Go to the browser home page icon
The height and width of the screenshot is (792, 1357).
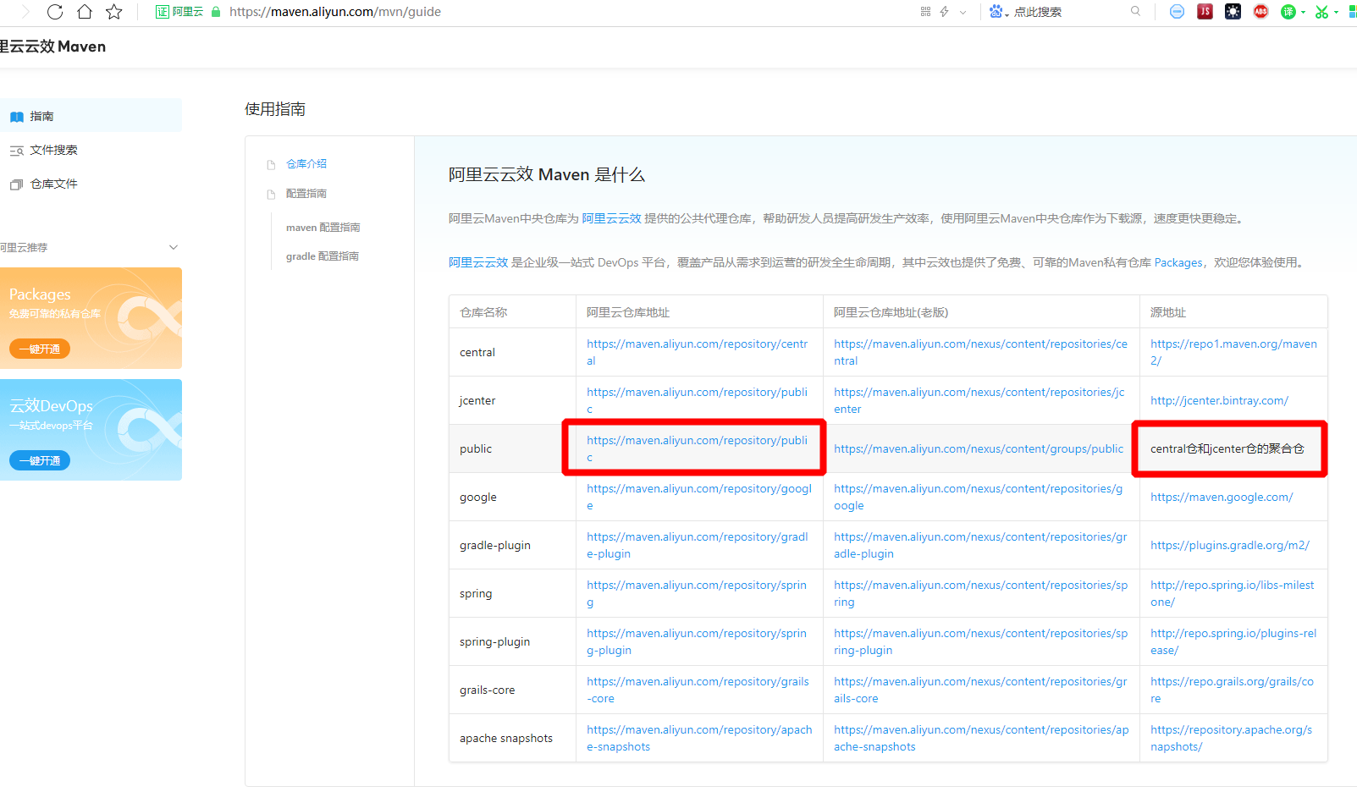85,12
